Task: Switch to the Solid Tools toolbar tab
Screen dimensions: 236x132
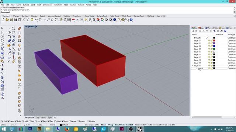Action: [115, 16]
